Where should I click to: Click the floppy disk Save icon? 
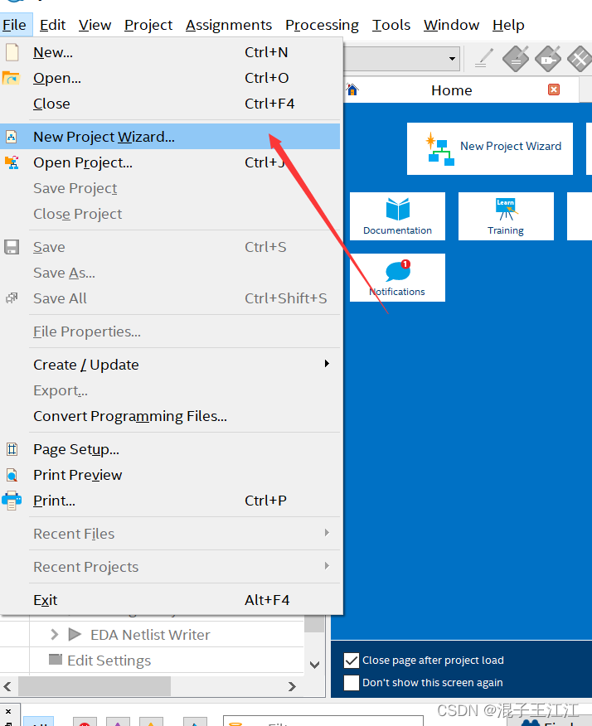tap(12, 247)
